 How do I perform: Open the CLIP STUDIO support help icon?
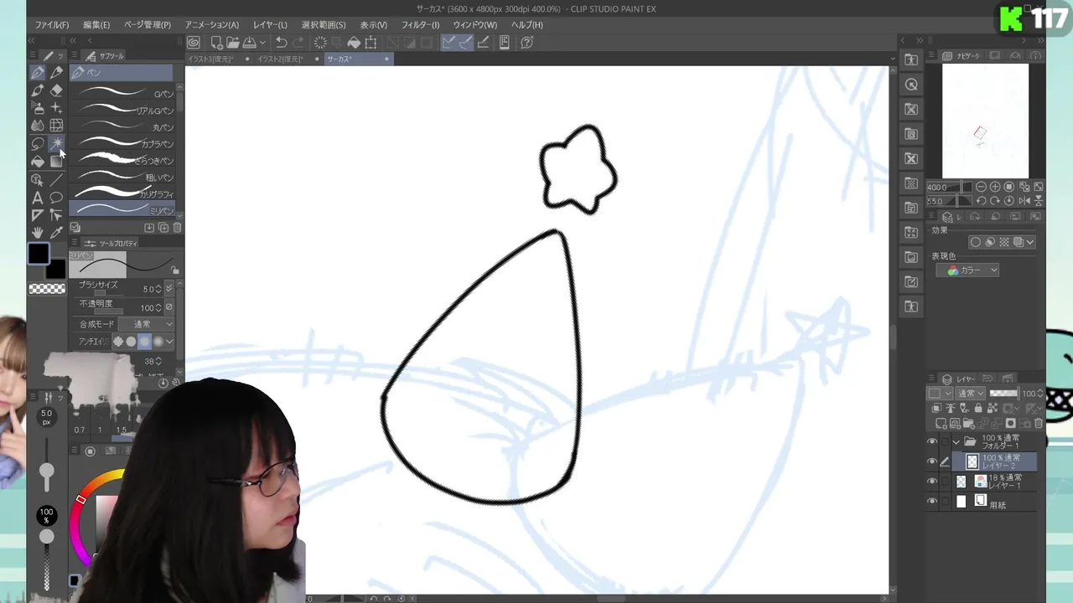(x=527, y=43)
